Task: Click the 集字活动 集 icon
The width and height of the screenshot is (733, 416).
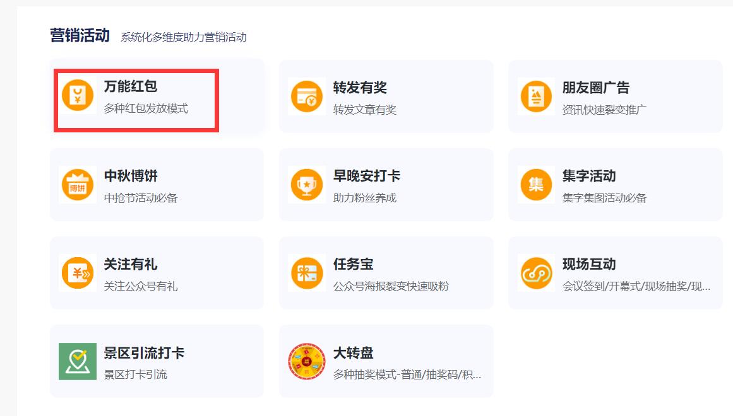Action: [x=536, y=185]
